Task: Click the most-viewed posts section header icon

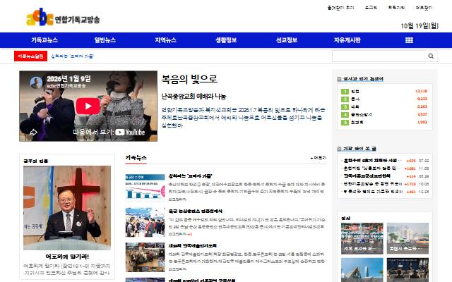Action: click(x=339, y=149)
